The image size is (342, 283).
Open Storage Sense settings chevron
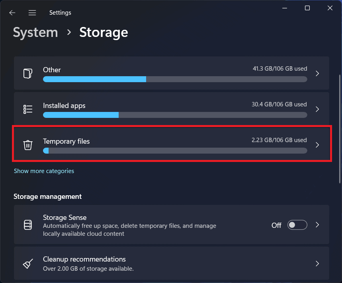(317, 225)
